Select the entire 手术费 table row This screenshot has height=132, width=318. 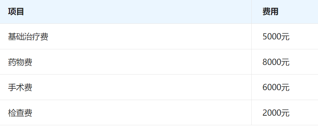(159, 87)
